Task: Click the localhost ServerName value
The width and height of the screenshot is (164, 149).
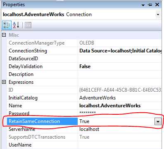Action: click(89, 129)
